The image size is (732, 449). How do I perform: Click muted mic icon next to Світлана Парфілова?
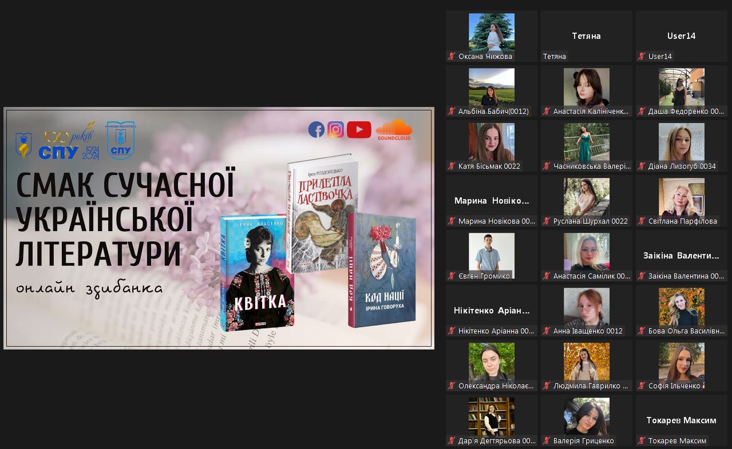pos(642,221)
